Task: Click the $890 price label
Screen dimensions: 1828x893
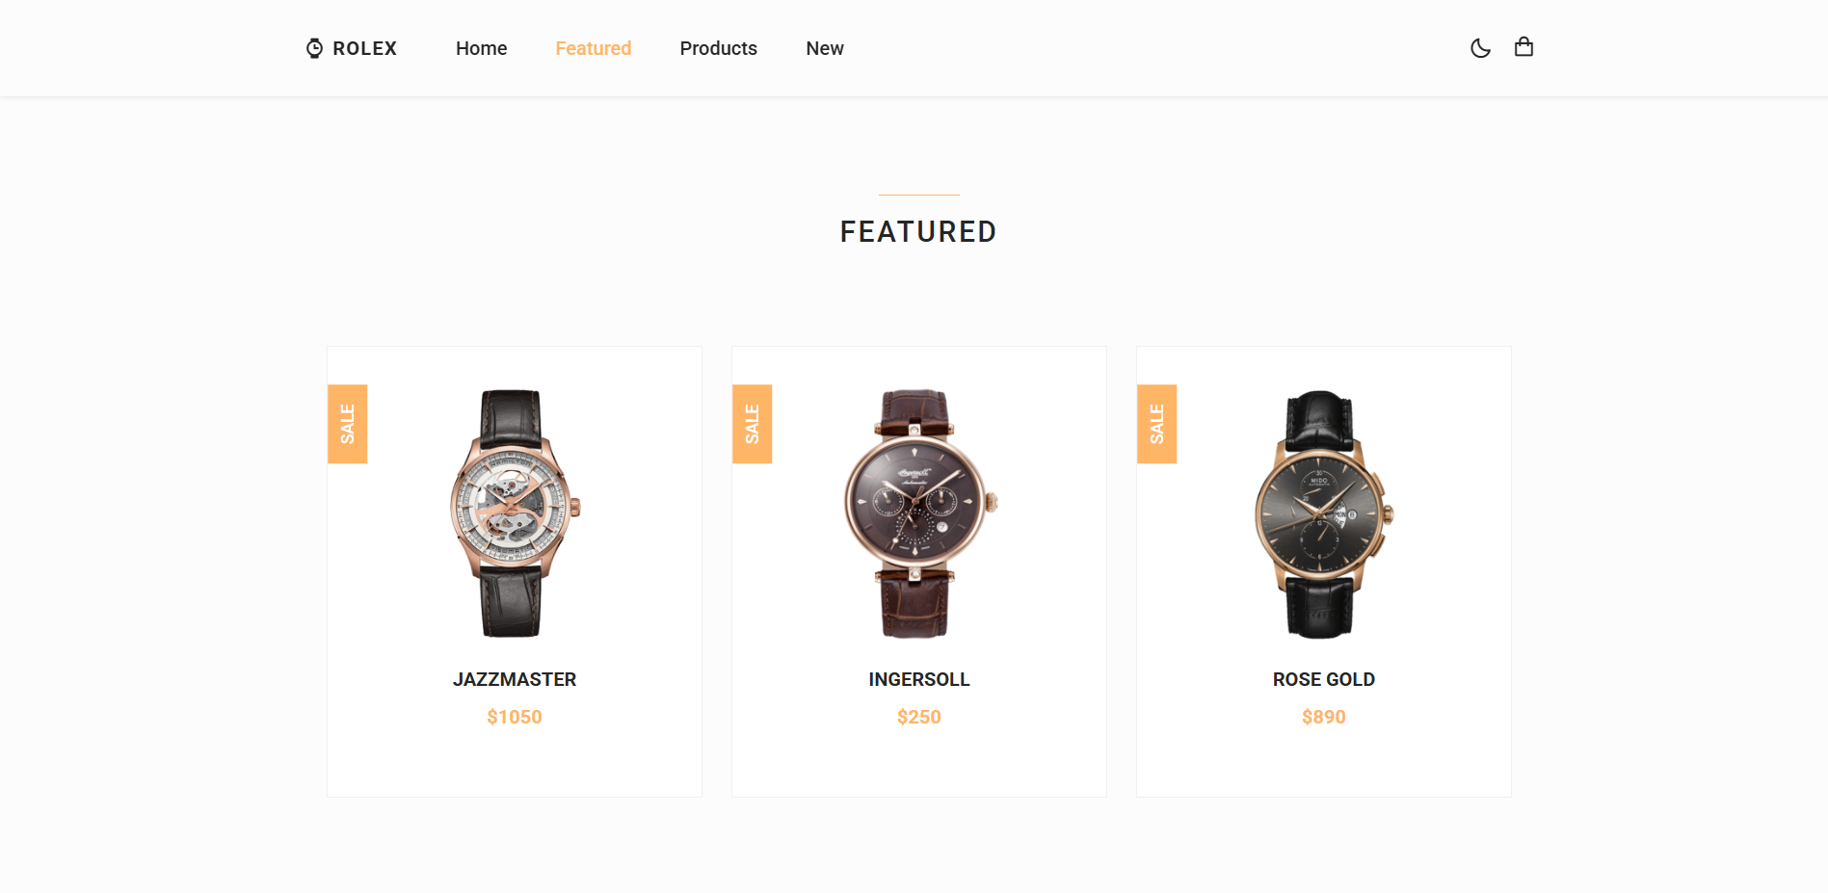Action: click(x=1324, y=717)
